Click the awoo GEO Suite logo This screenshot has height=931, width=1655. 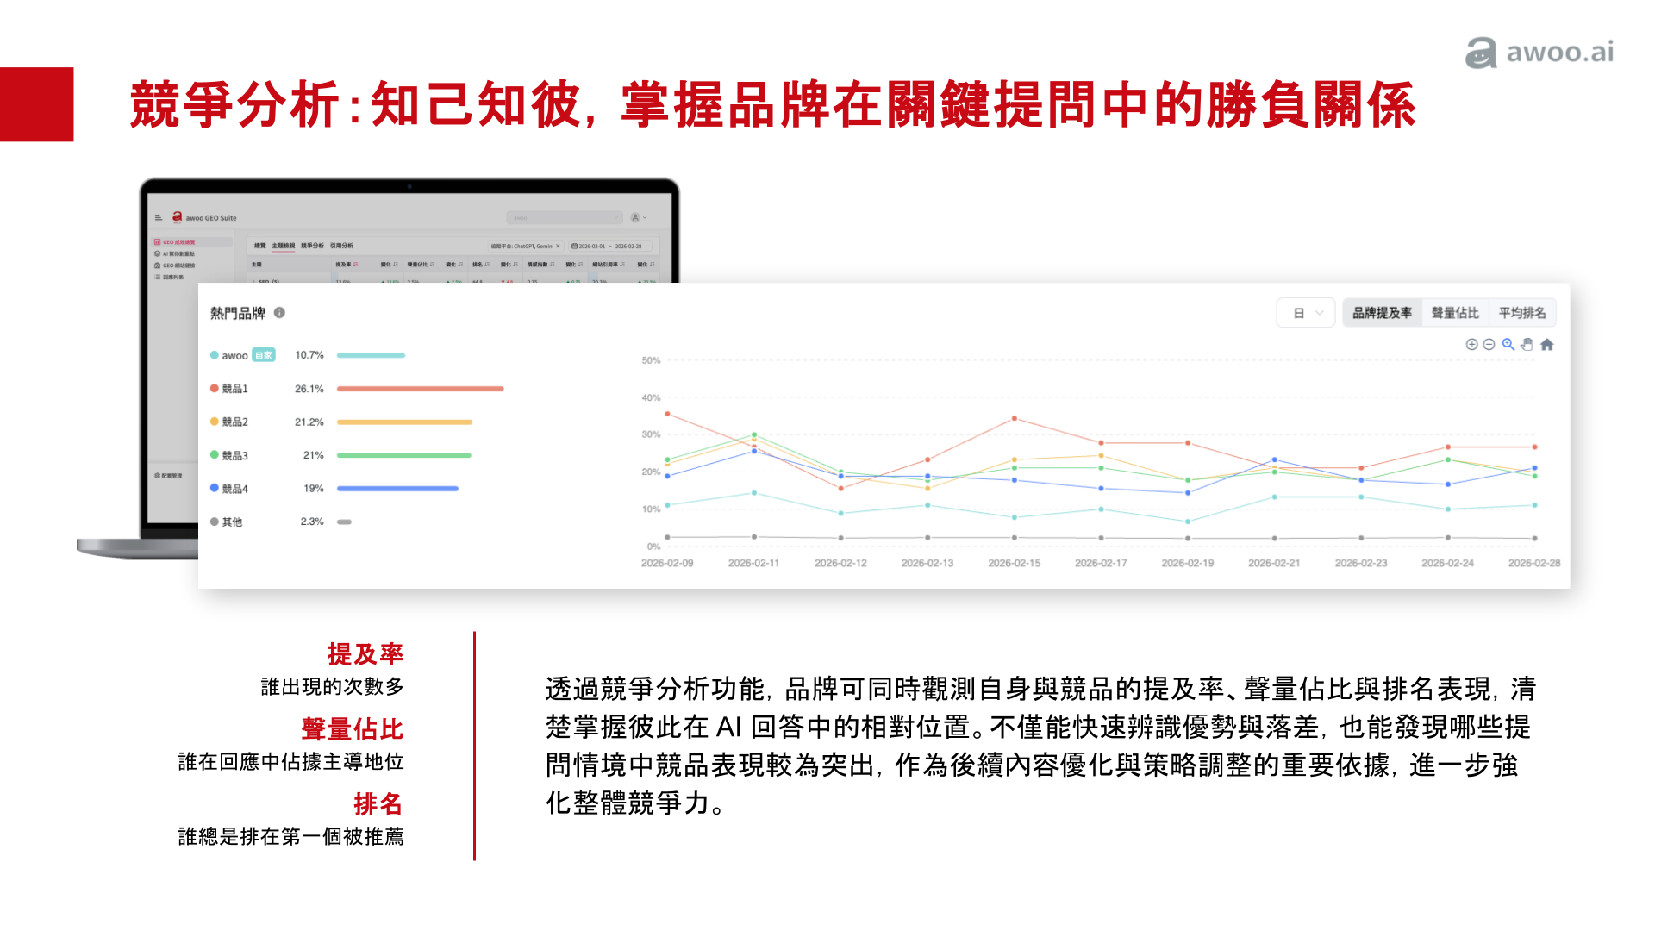click(178, 217)
